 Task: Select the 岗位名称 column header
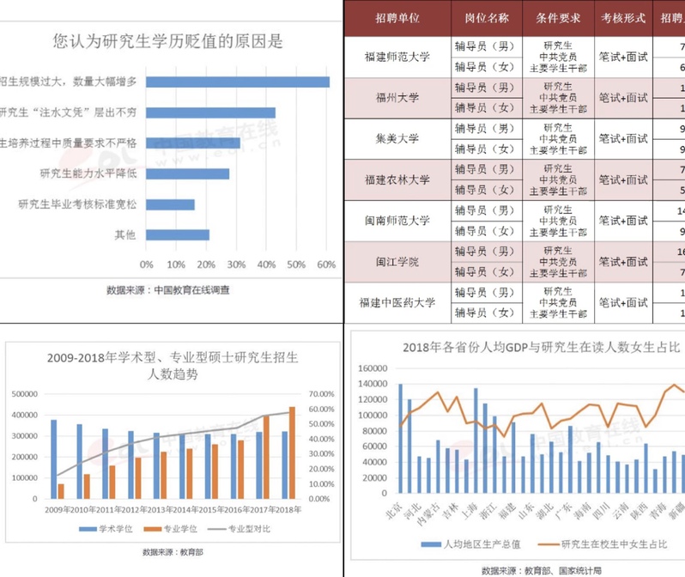[485, 18]
